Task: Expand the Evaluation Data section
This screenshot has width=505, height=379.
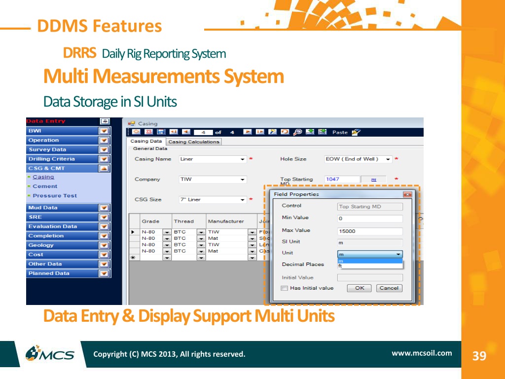Action: pyautogui.click(x=104, y=227)
